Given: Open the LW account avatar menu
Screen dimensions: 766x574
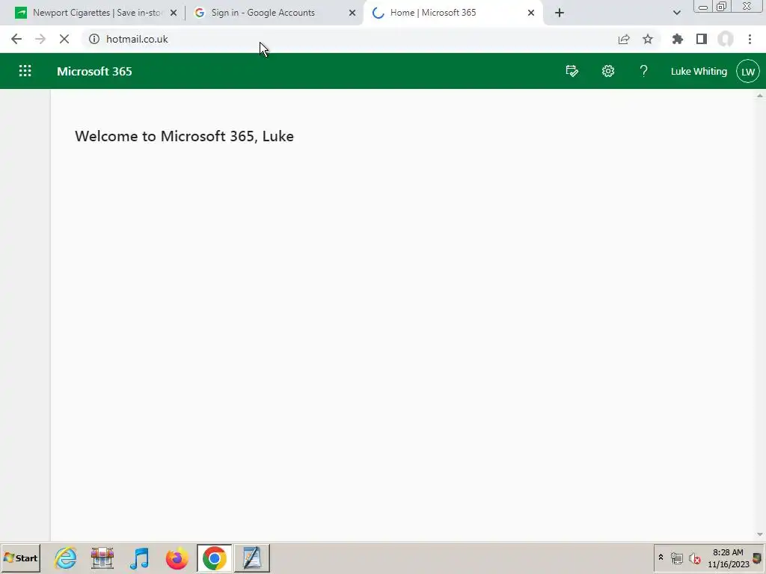Looking at the screenshot, I should 748,71.
